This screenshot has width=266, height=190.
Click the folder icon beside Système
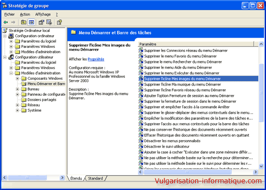click(24, 110)
